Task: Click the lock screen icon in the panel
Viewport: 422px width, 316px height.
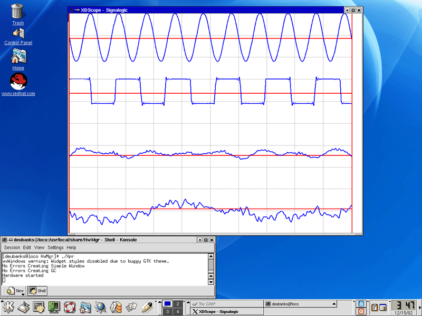Action: point(361,304)
